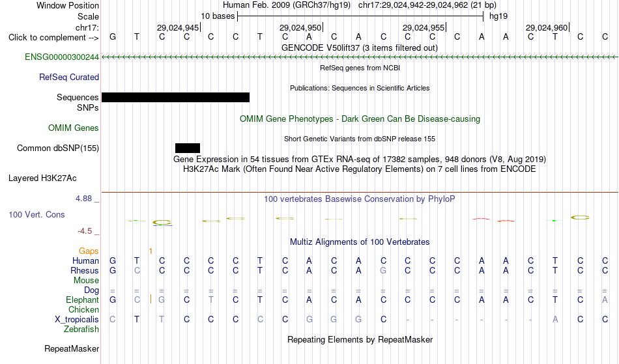
Task: Open the Layered H3K27Ac track label
Action: click(x=42, y=178)
